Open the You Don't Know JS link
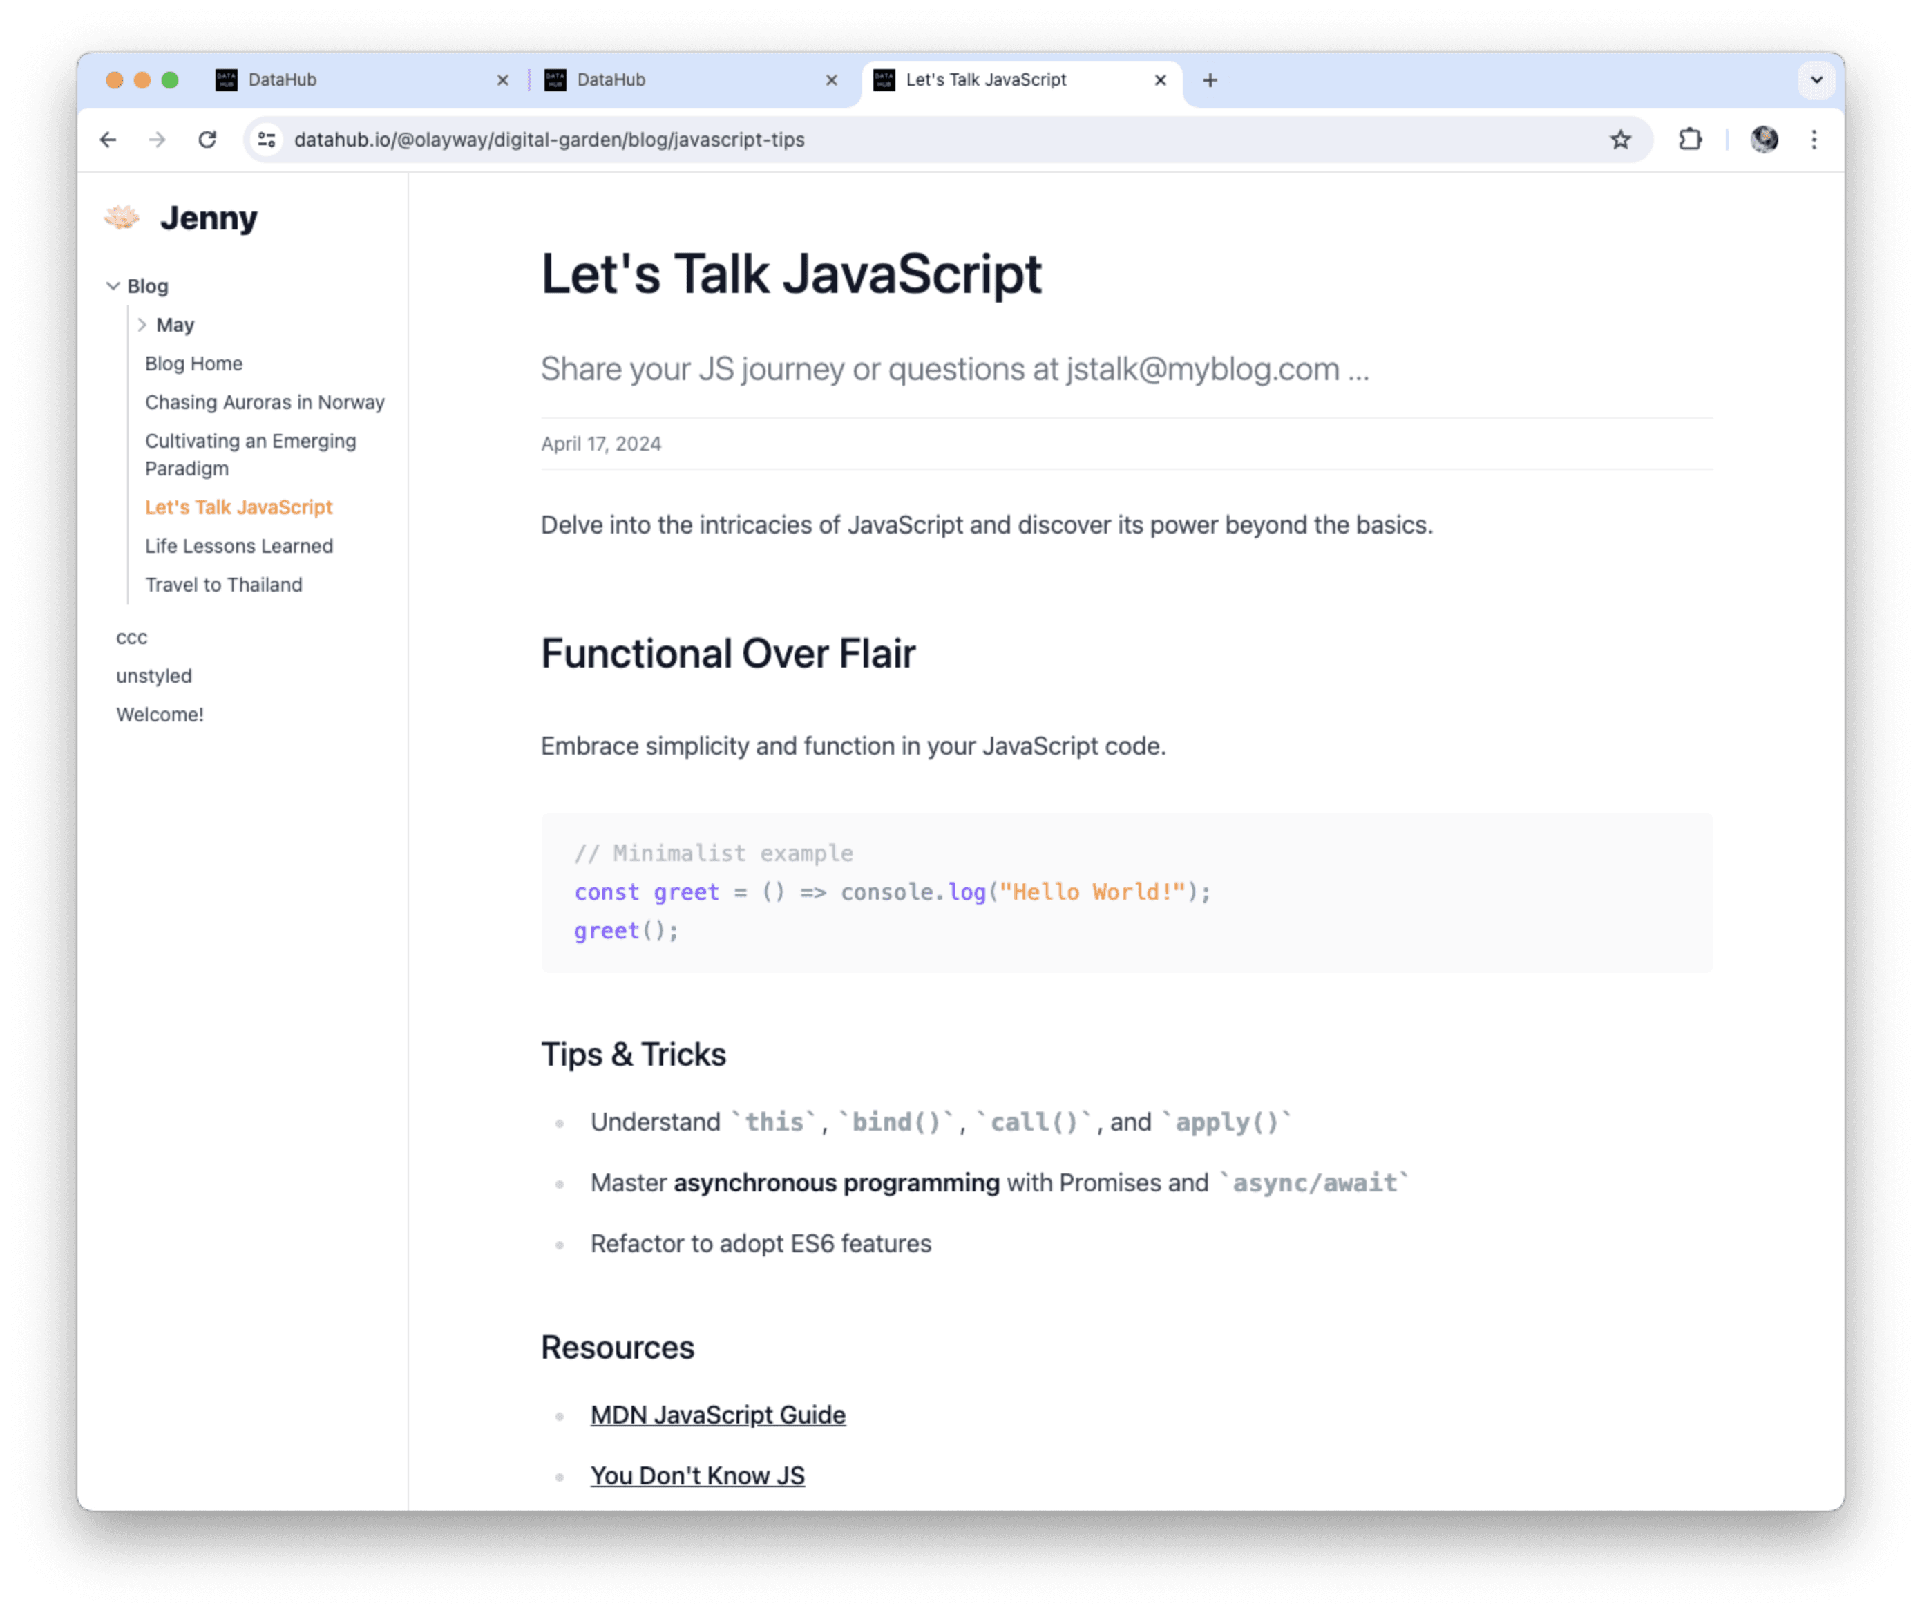 pos(697,1475)
